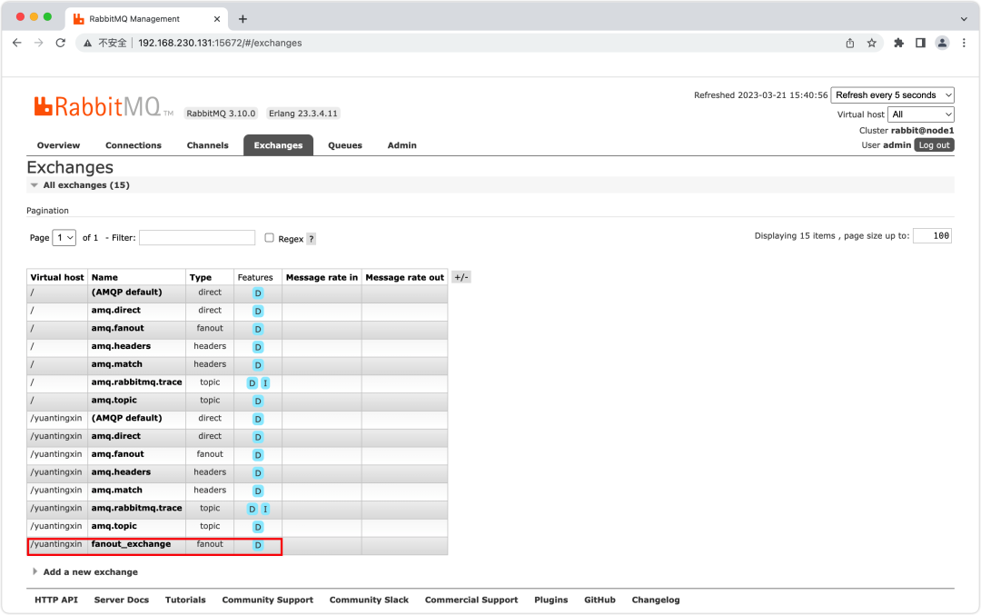Switch to the Queues tab
Screen dimensions: 981x615
tap(344, 144)
